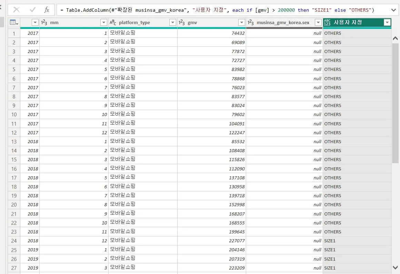Click the scroll down arrow of the grid

click(x=395, y=268)
